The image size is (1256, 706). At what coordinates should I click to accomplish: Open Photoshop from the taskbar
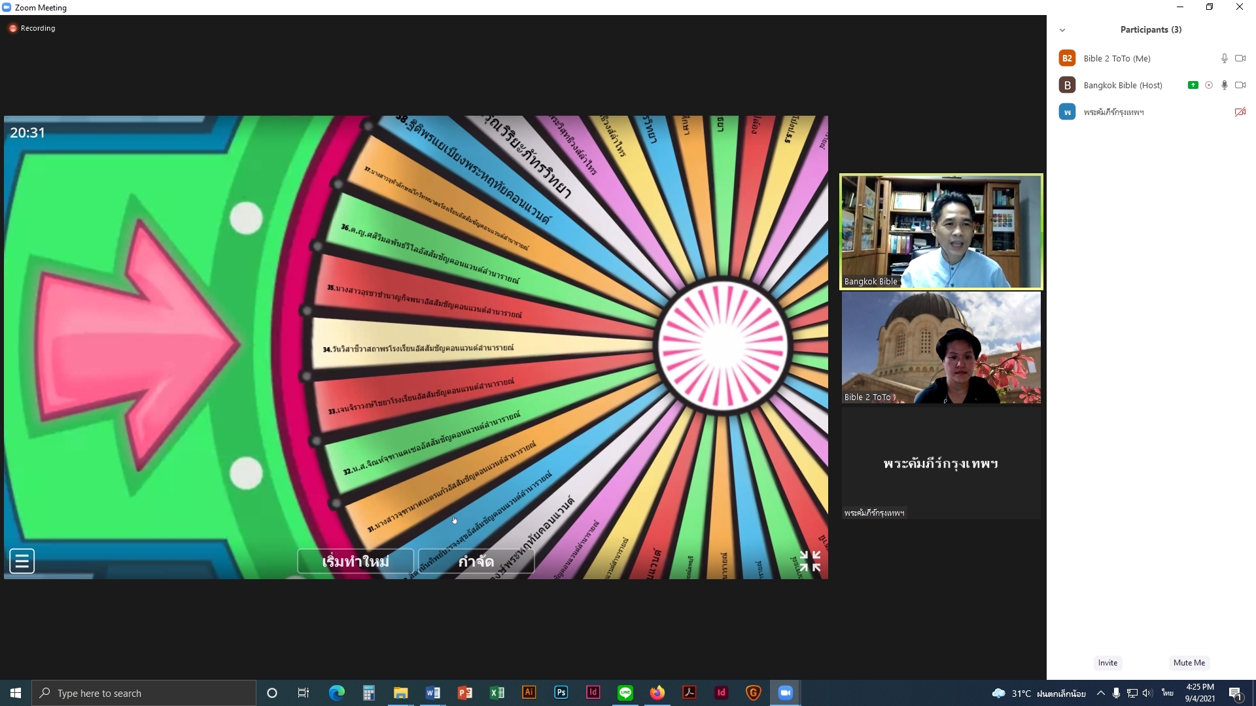pyautogui.click(x=561, y=693)
